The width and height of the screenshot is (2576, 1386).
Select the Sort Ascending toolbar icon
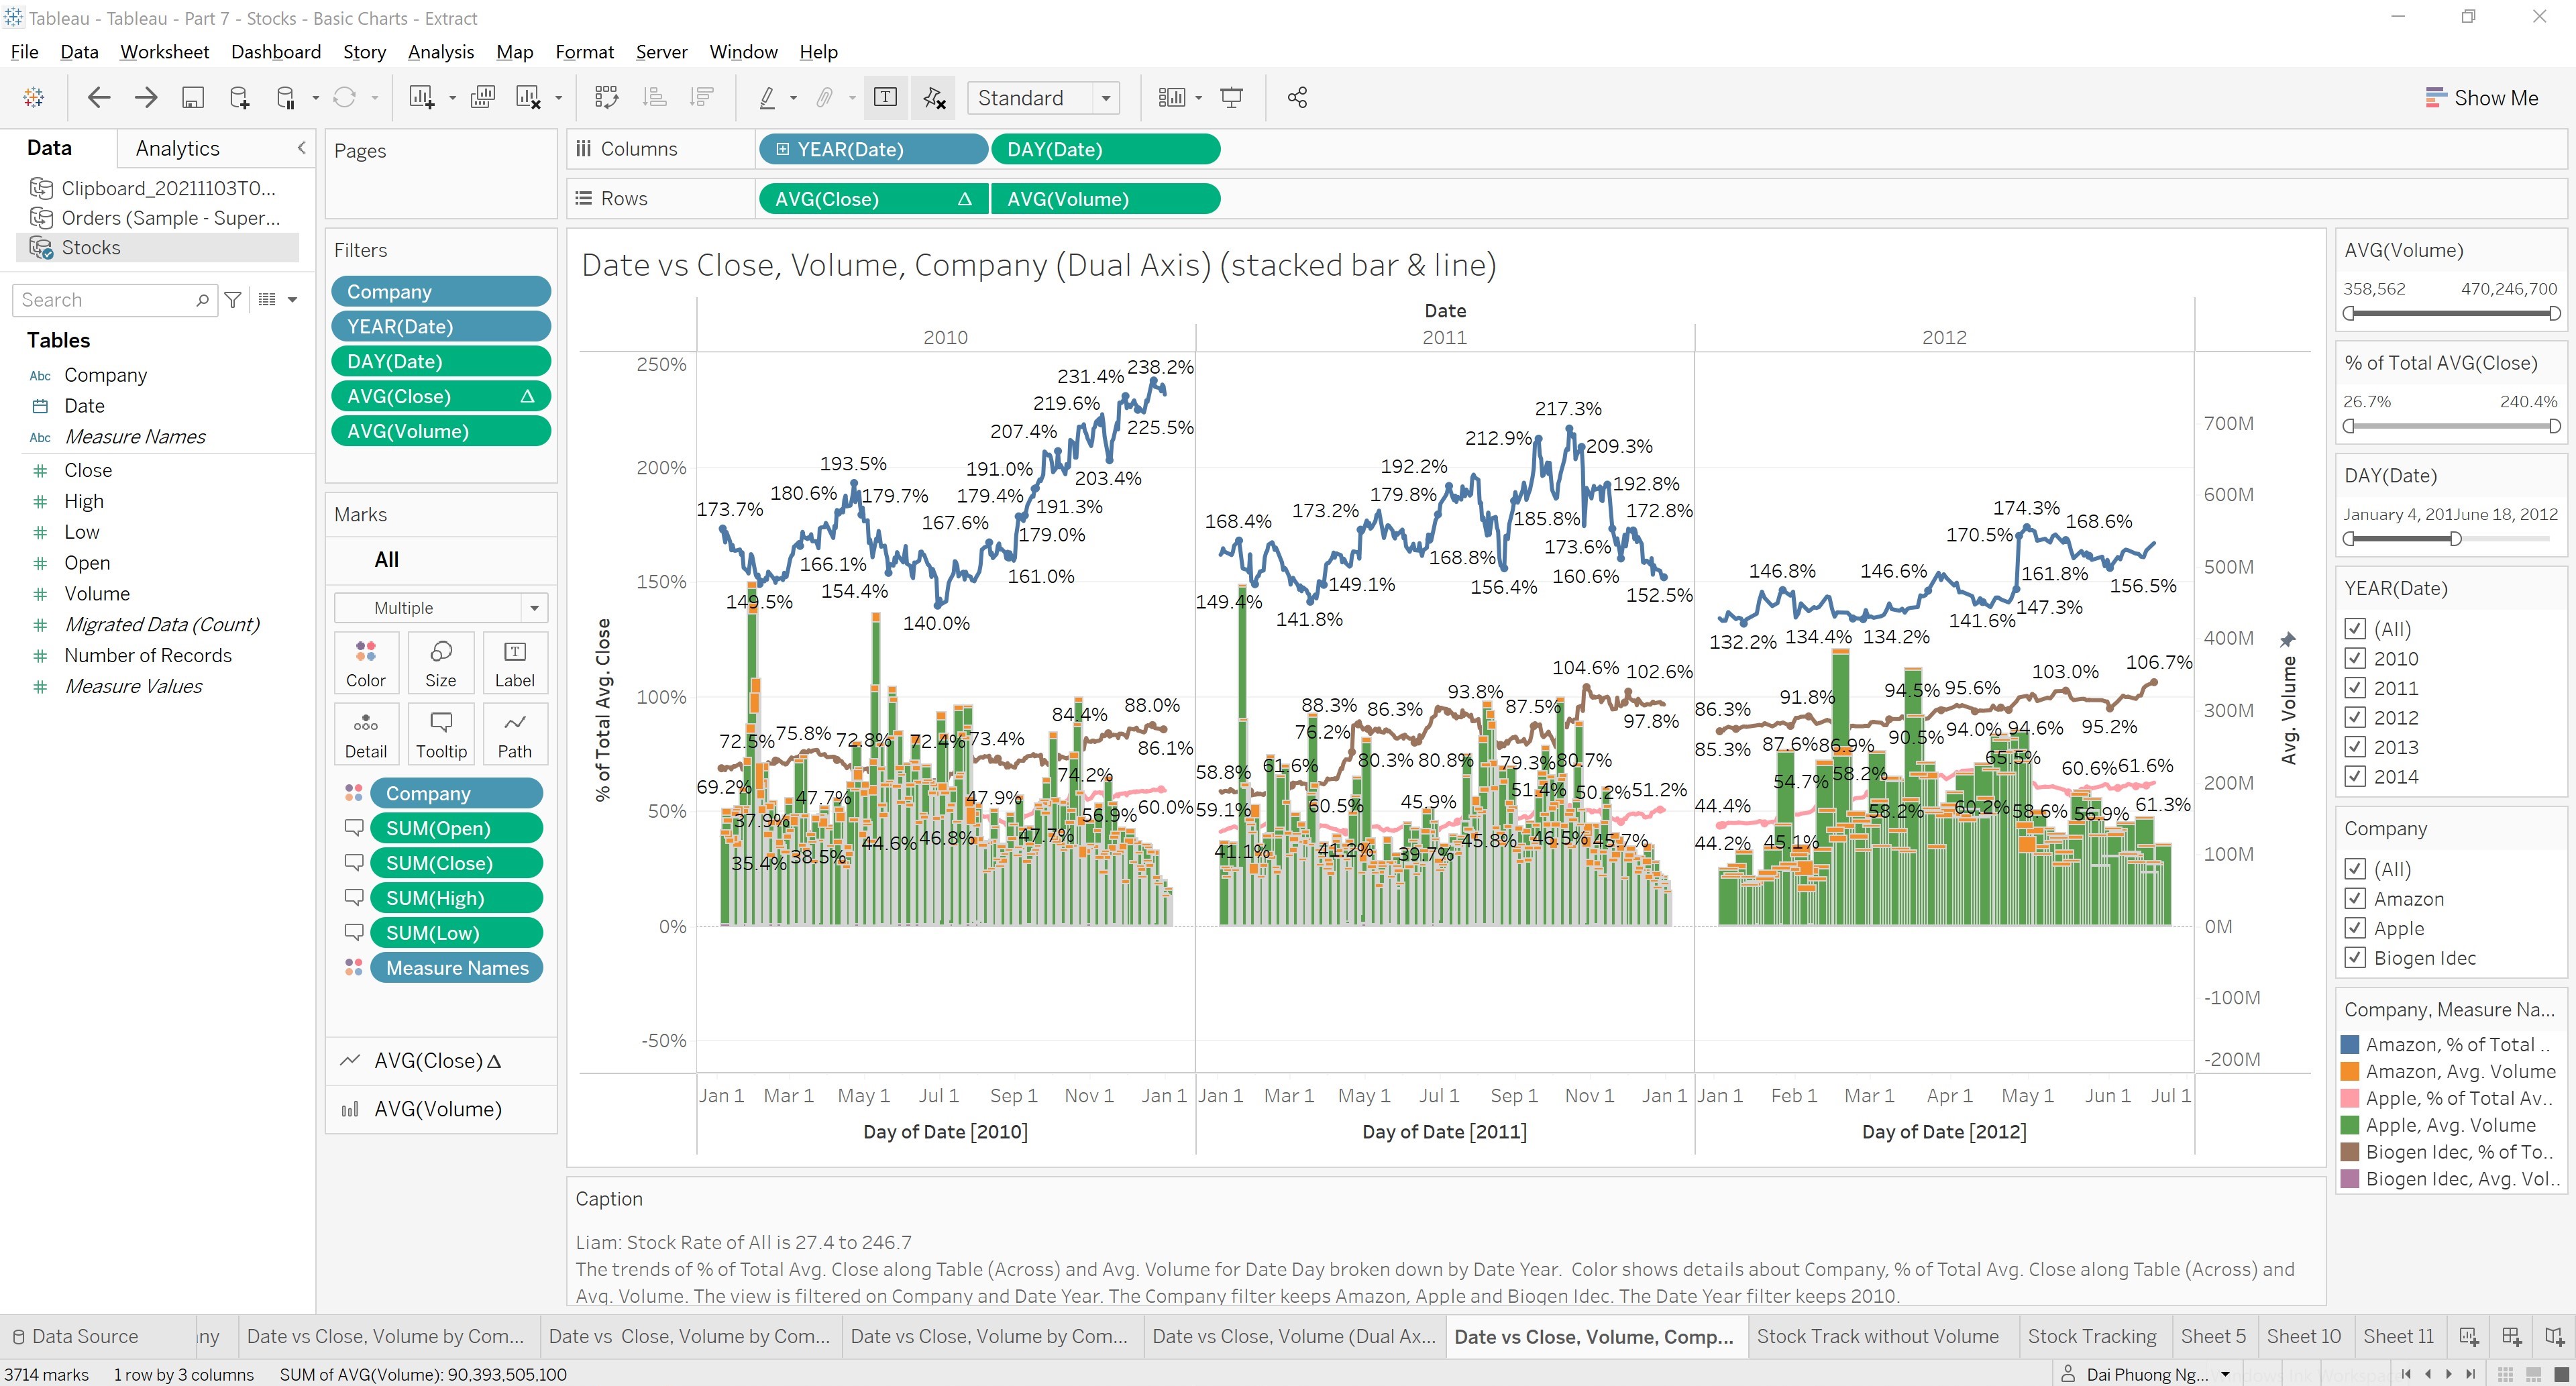click(x=654, y=97)
